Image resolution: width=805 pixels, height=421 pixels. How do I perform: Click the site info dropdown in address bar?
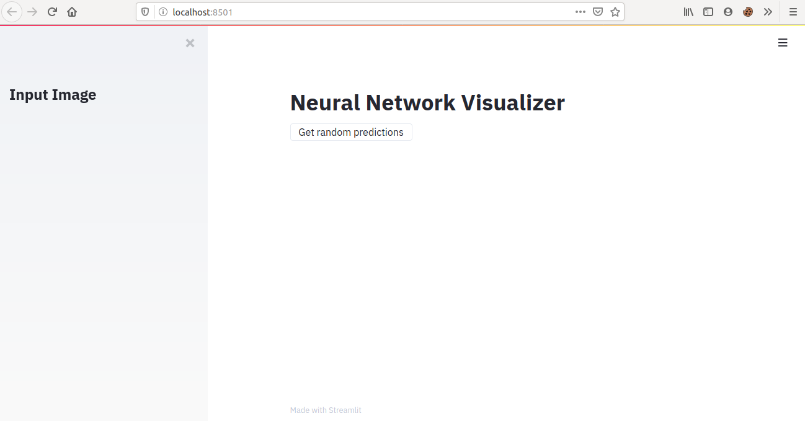(162, 12)
